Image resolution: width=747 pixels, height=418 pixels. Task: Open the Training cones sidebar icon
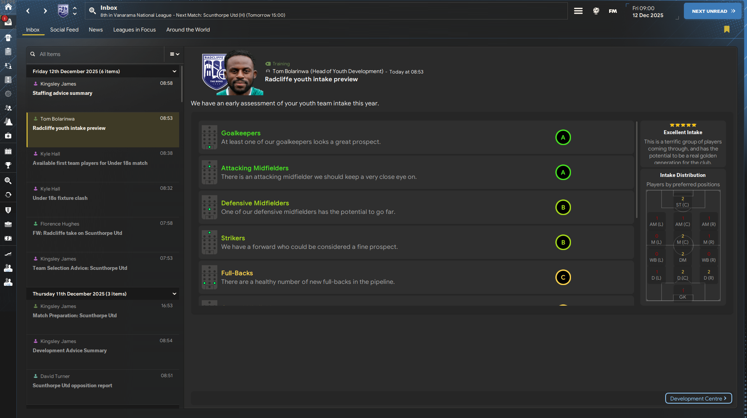(8, 122)
